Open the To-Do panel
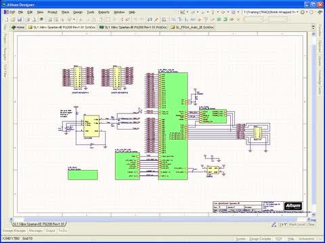The image size is (325, 243). pos(62,231)
